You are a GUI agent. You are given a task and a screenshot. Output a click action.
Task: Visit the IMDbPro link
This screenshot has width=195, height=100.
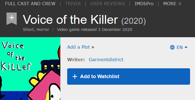coord(144,4)
